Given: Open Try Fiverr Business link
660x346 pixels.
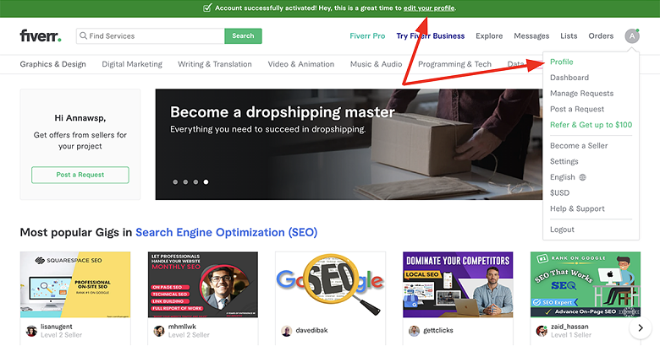Looking at the screenshot, I should click(x=430, y=36).
